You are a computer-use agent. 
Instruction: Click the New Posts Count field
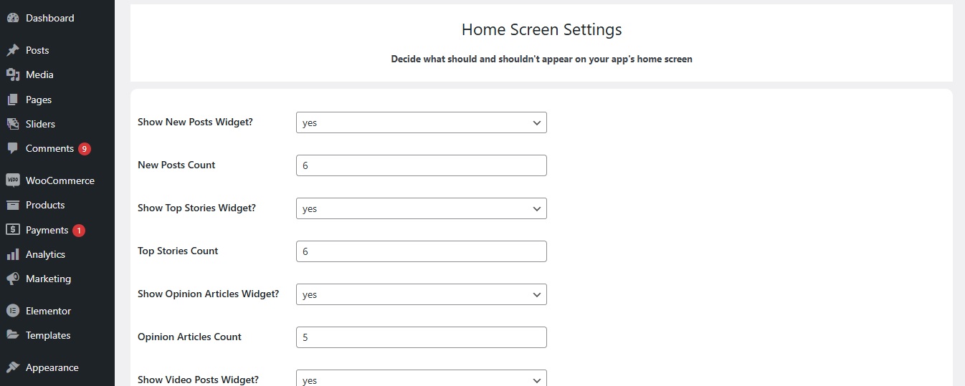click(x=422, y=165)
